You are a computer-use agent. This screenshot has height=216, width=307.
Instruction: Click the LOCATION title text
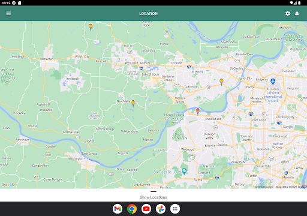[x=148, y=14]
